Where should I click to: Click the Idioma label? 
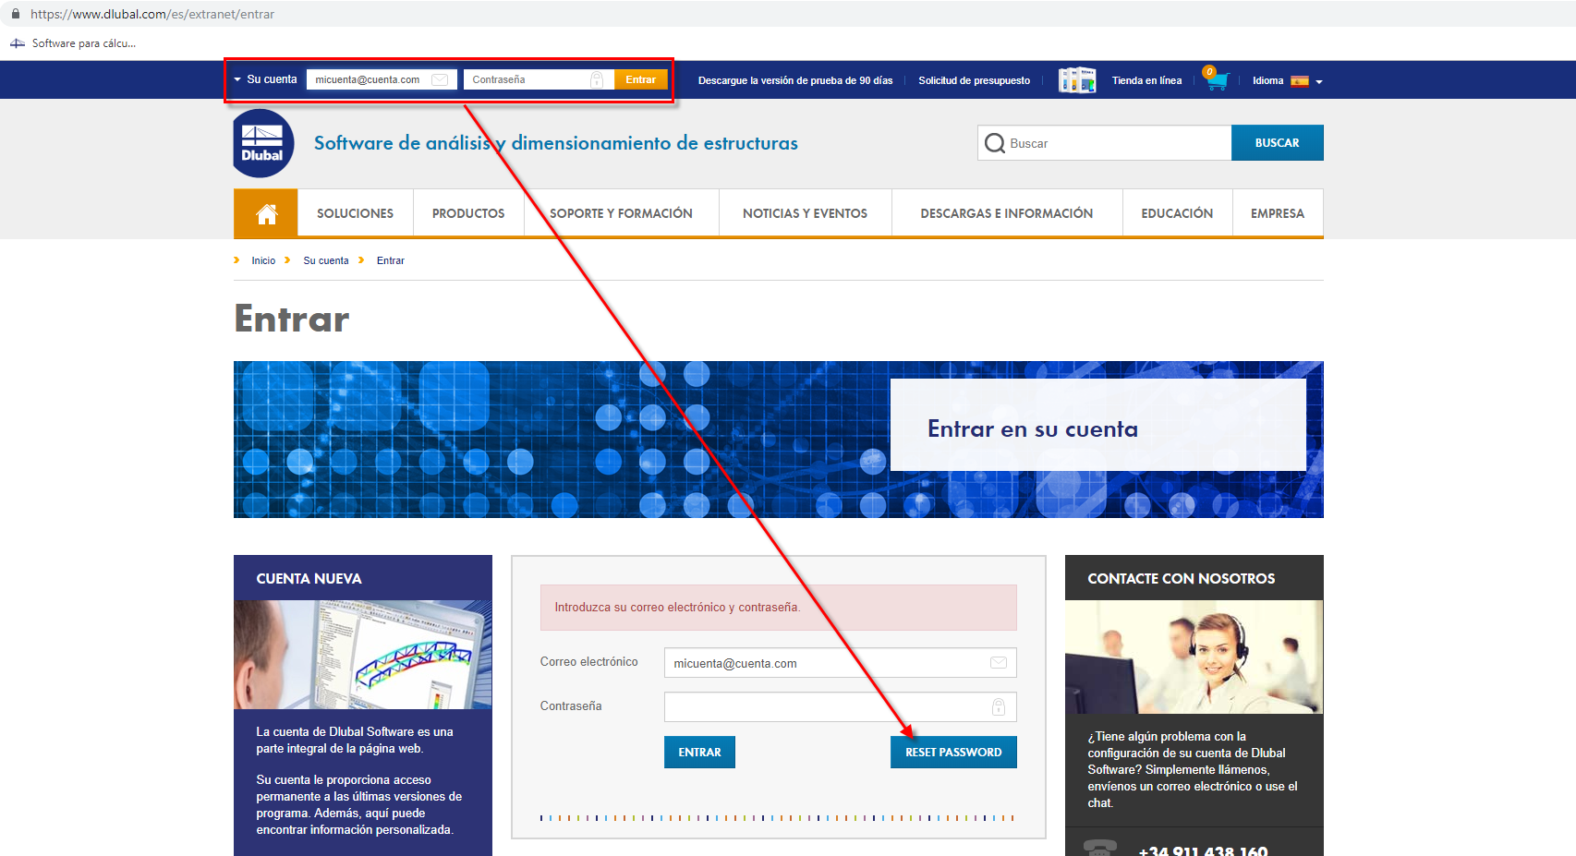[x=1267, y=80]
